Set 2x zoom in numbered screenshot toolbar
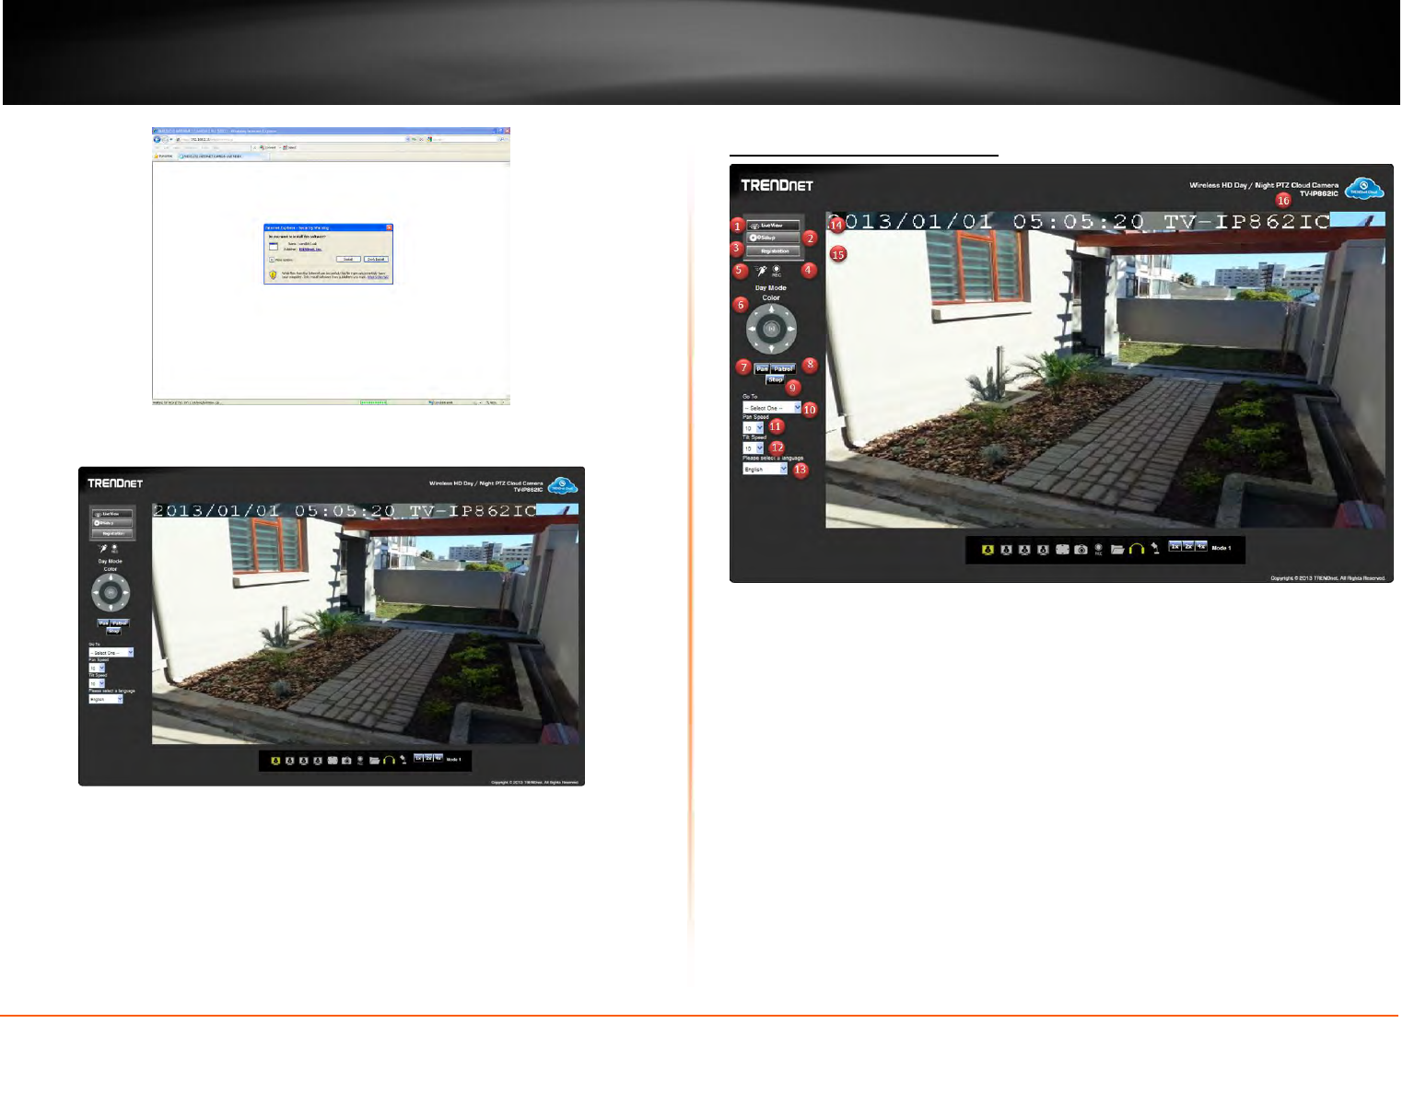The height and width of the screenshot is (1105, 1426). [1188, 546]
